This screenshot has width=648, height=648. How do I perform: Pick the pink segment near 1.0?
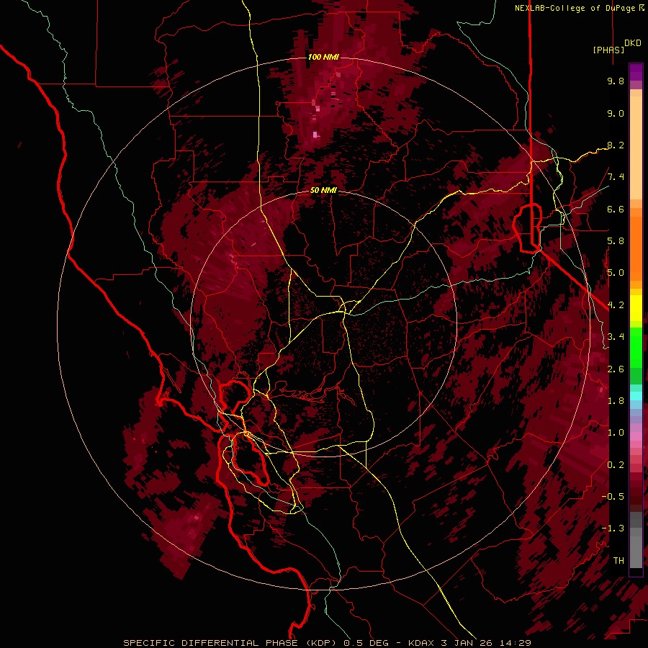[636, 436]
